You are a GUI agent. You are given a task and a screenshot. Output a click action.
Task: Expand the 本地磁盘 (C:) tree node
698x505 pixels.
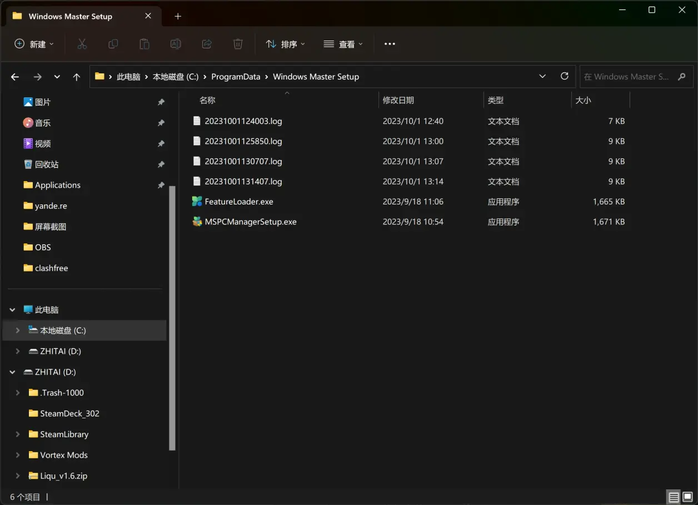17,330
